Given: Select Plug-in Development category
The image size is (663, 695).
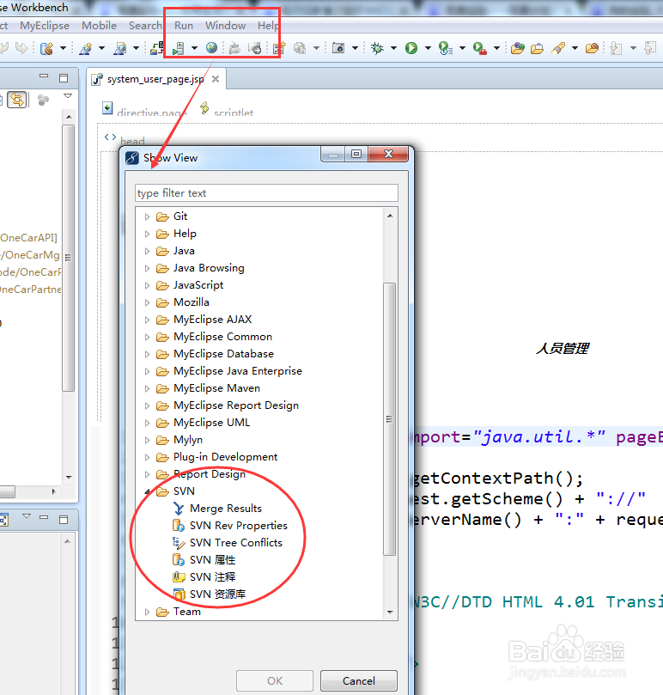Looking at the screenshot, I should (225, 457).
